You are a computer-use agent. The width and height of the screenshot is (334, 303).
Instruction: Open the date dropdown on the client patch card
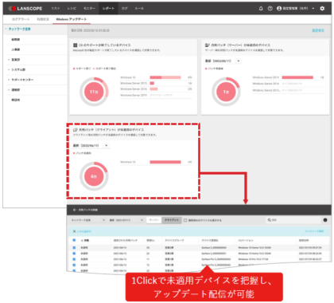point(107,146)
